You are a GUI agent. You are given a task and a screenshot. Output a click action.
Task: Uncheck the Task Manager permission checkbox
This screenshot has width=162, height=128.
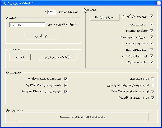click(152, 92)
